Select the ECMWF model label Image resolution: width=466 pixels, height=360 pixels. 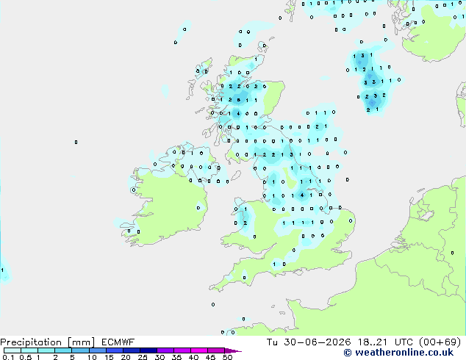pyautogui.click(x=118, y=342)
